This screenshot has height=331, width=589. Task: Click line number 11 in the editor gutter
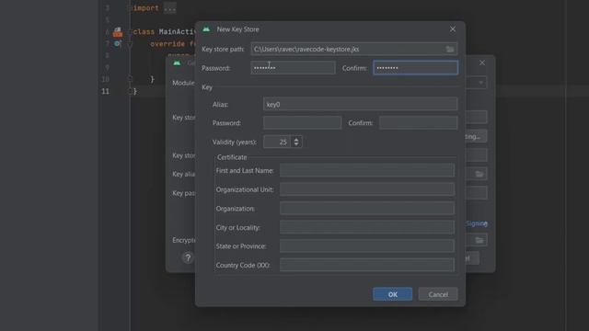[106, 91]
